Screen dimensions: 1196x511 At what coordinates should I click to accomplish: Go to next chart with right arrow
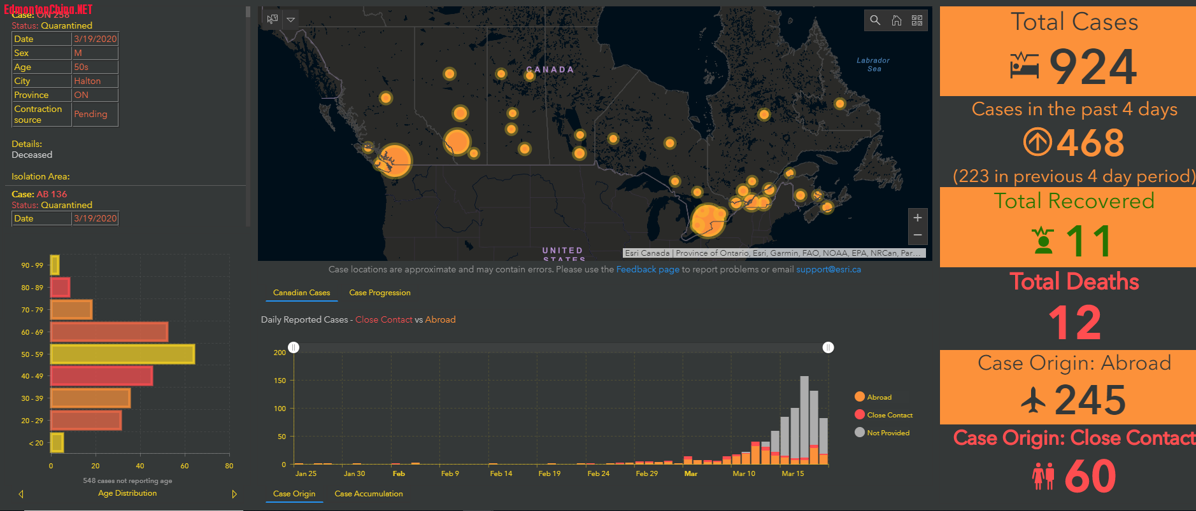point(234,494)
